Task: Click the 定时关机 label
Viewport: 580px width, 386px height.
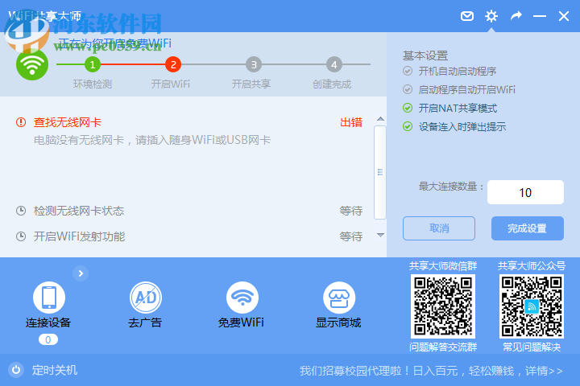Action: 55,370
